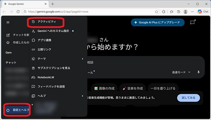
Task: Select the Google Gemini browser tab
Action: pyautogui.click(x=25, y=4)
